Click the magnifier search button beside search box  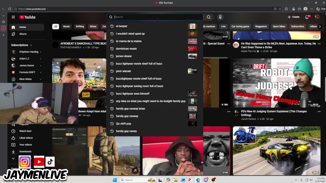(209, 17)
